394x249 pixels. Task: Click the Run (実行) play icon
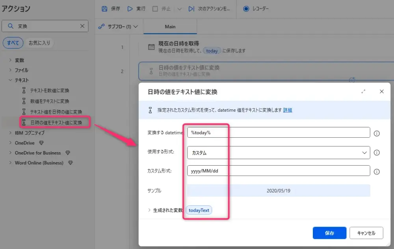130,9
